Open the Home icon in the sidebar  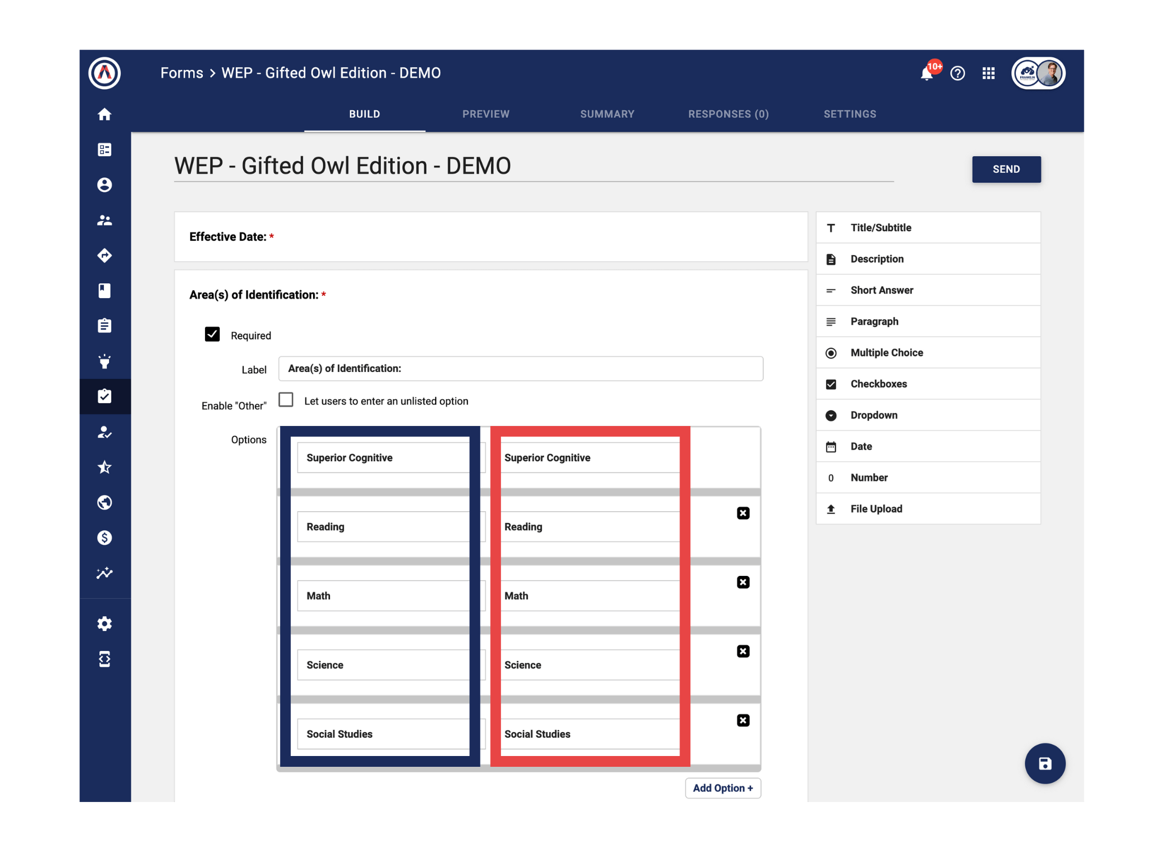(105, 114)
